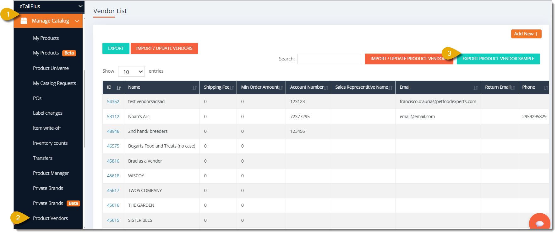Open My Products menu item
The height and width of the screenshot is (234, 557).
(x=46, y=38)
